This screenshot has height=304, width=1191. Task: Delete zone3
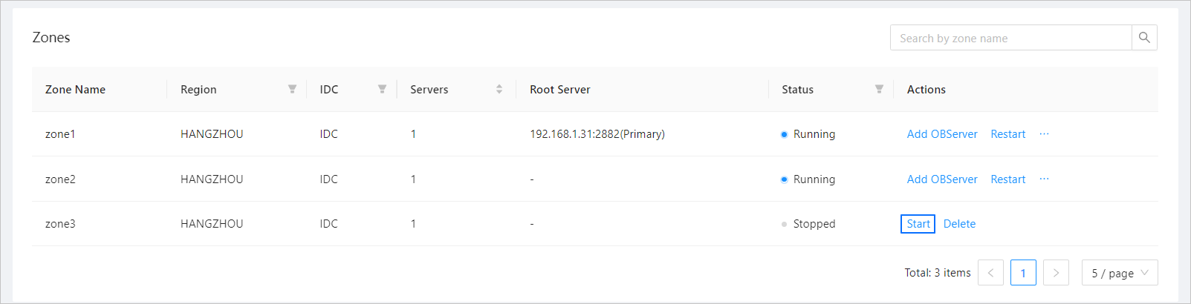click(959, 224)
